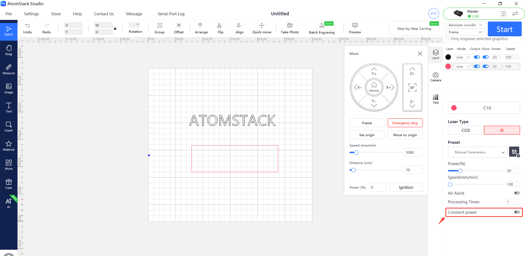Open Frame options ellipsis dropdown
The image size is (525, 256).
coord(480,32)
